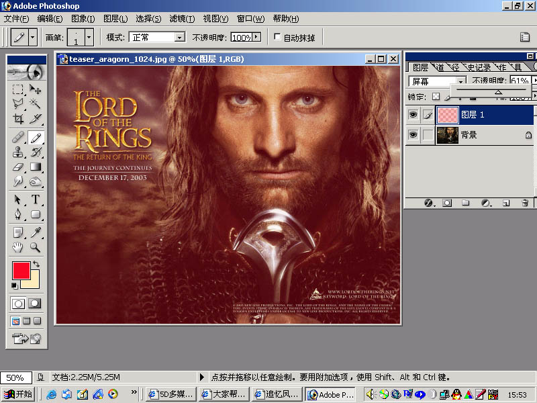The height and width of the screenshot is (403, 537).
Task: Open the red foreground color swatch
Action: coord(21,271)
